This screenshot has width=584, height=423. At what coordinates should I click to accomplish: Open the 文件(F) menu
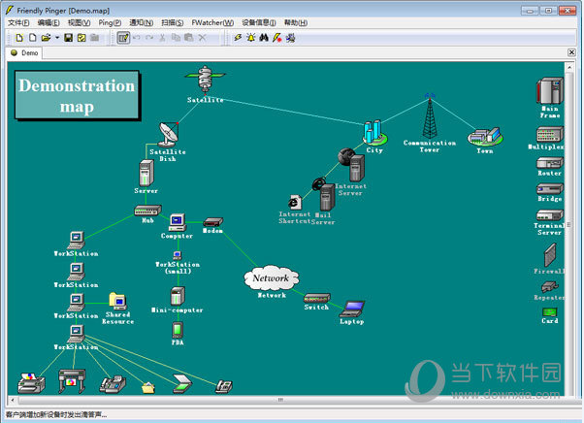tap(18, 22)
